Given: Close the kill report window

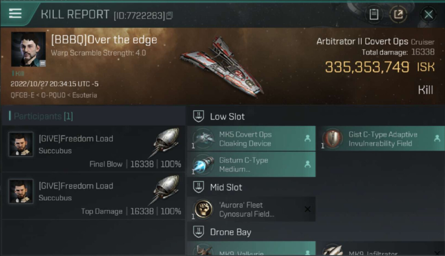Looking at the screenshot, I should tap(428, 14).
